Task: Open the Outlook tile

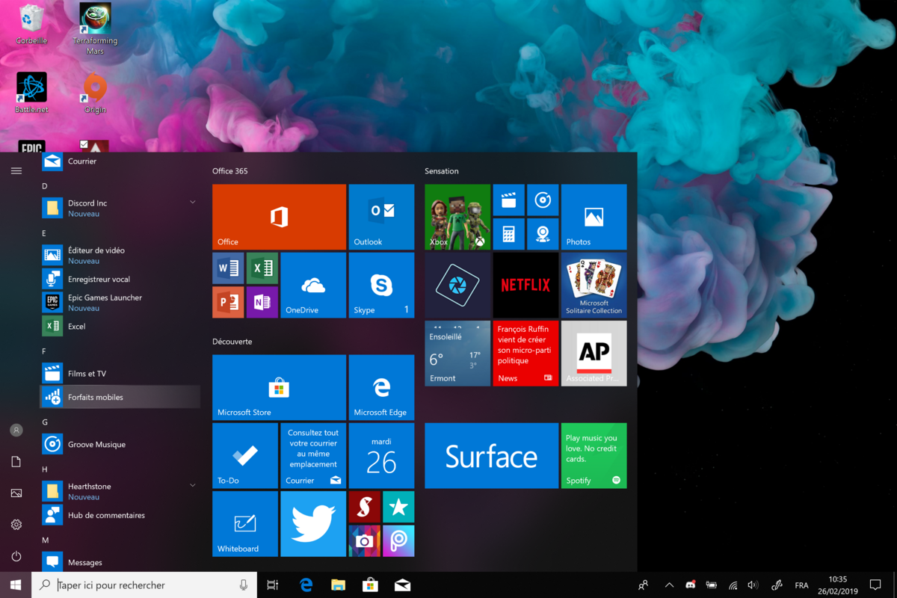Action: [x=381, y=217]
